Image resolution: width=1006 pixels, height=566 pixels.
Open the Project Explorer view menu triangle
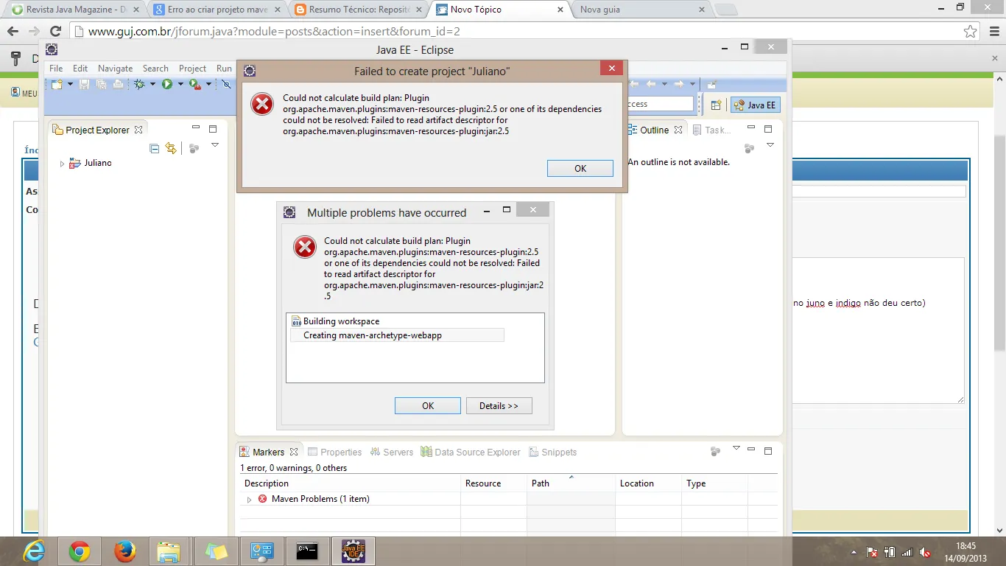click(215, 145)
